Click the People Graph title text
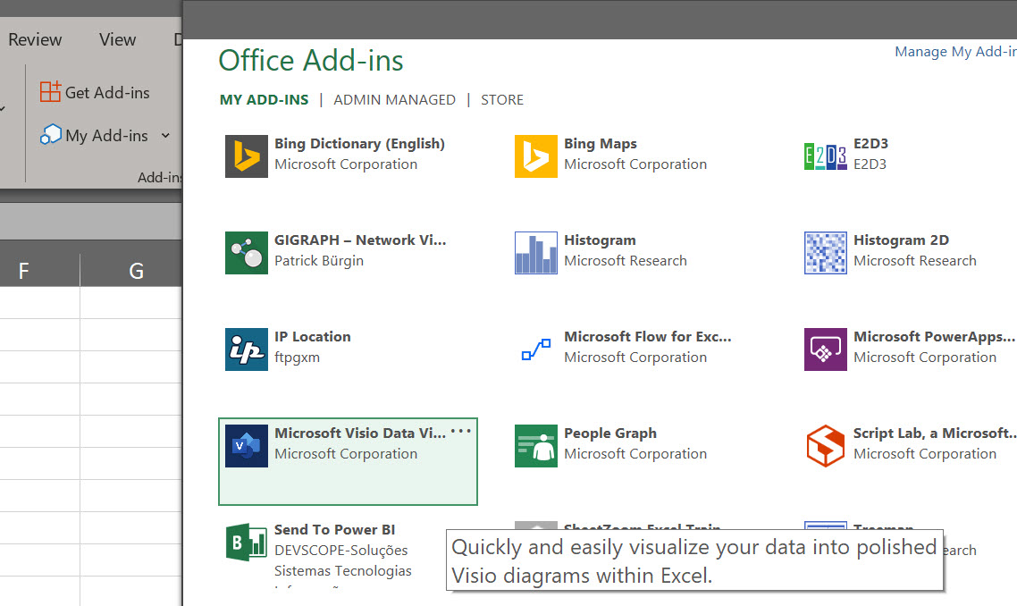The width and height of the screenshot is (1017, 606). [609, 433]
